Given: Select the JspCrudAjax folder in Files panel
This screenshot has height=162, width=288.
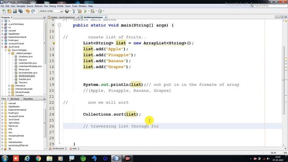Looking at the screenshot, I should [14, 123].
